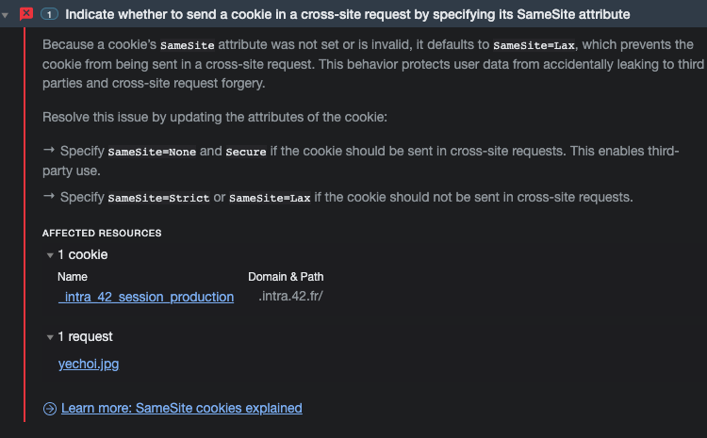Select the "1 request" label text
This screenshot has height=438, width=707.
click(86, 337)
